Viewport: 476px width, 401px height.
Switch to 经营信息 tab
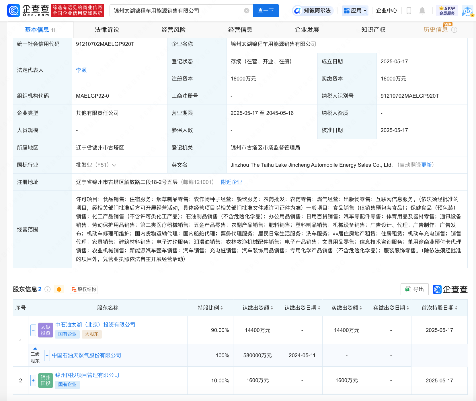click(240, 30)
